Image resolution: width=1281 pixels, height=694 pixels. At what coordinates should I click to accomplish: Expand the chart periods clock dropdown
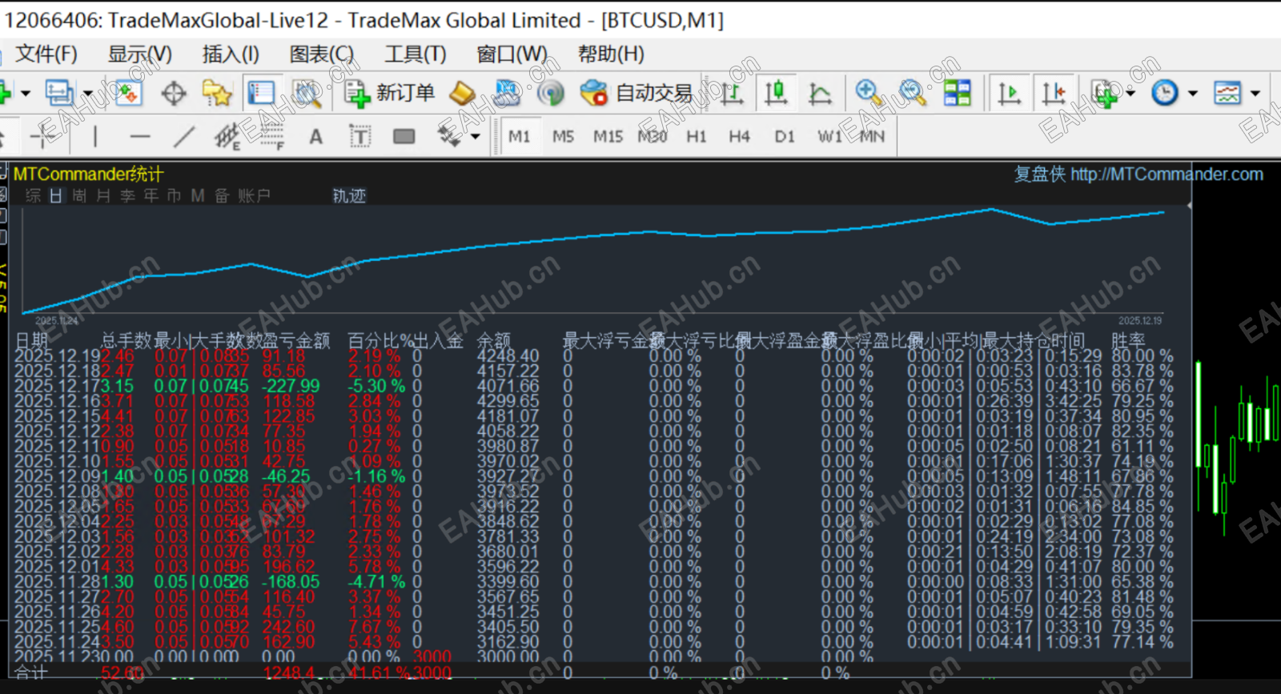tap(1192, 94)
